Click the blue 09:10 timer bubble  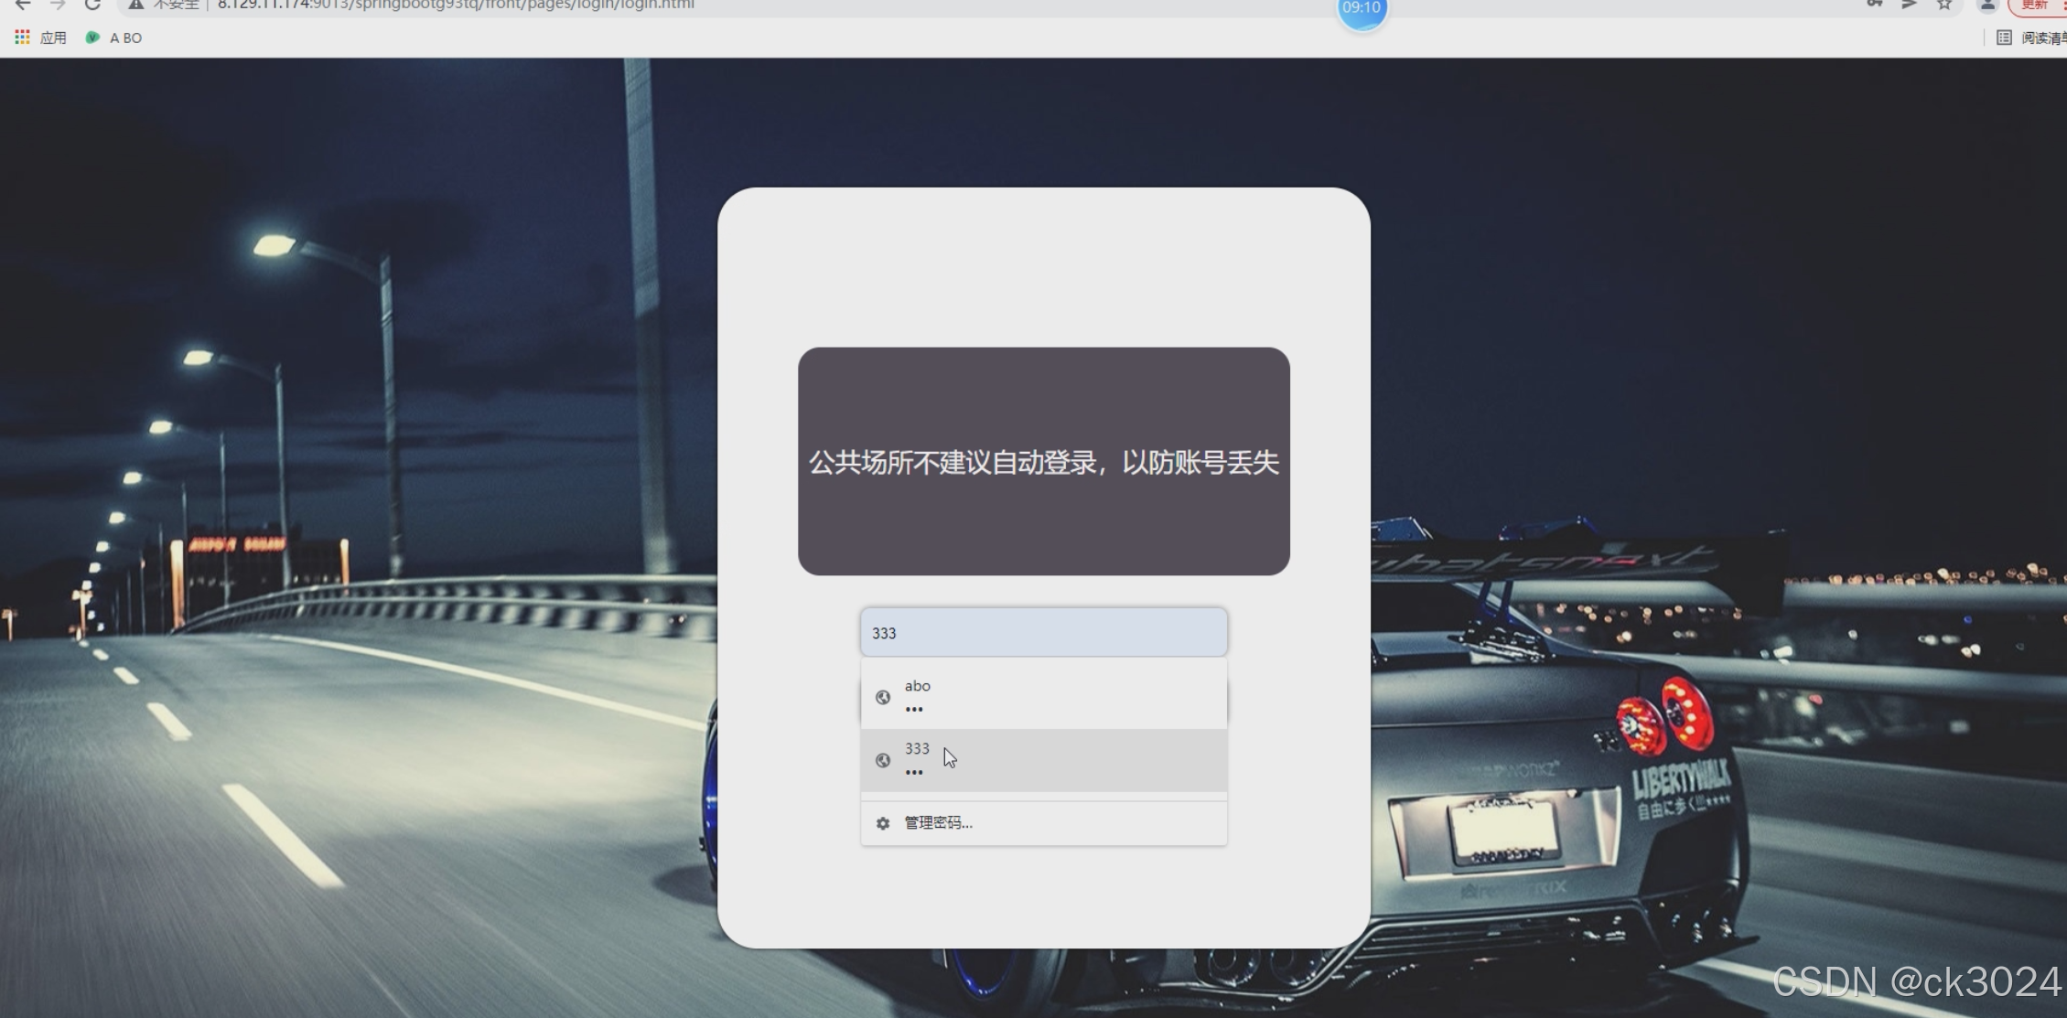pos(1362,9)
